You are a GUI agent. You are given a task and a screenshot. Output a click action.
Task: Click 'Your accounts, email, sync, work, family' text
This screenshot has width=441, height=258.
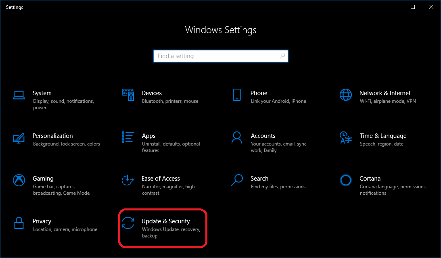(x=279, y=147)
